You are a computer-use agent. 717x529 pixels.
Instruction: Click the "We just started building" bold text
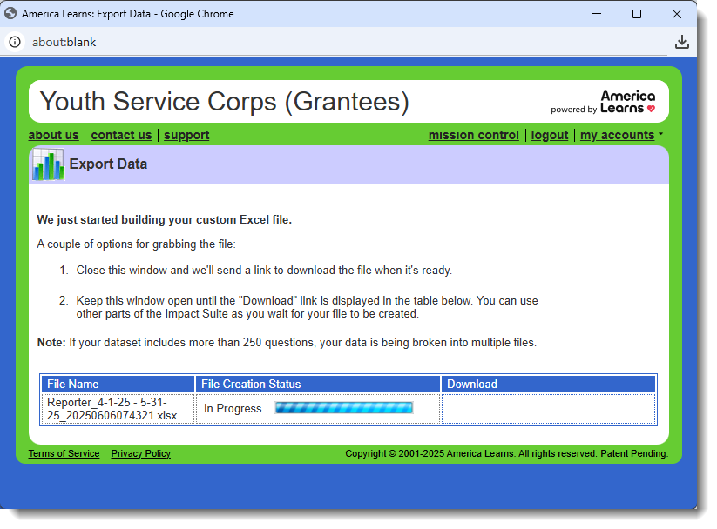pos(164,220)
